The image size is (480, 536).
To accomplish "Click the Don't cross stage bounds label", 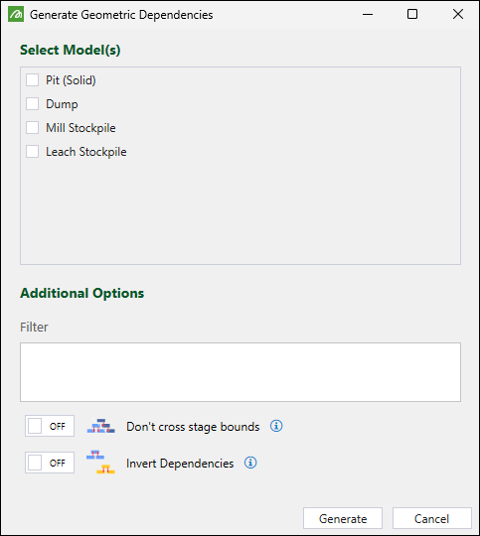I will click(x=193, y=427).
